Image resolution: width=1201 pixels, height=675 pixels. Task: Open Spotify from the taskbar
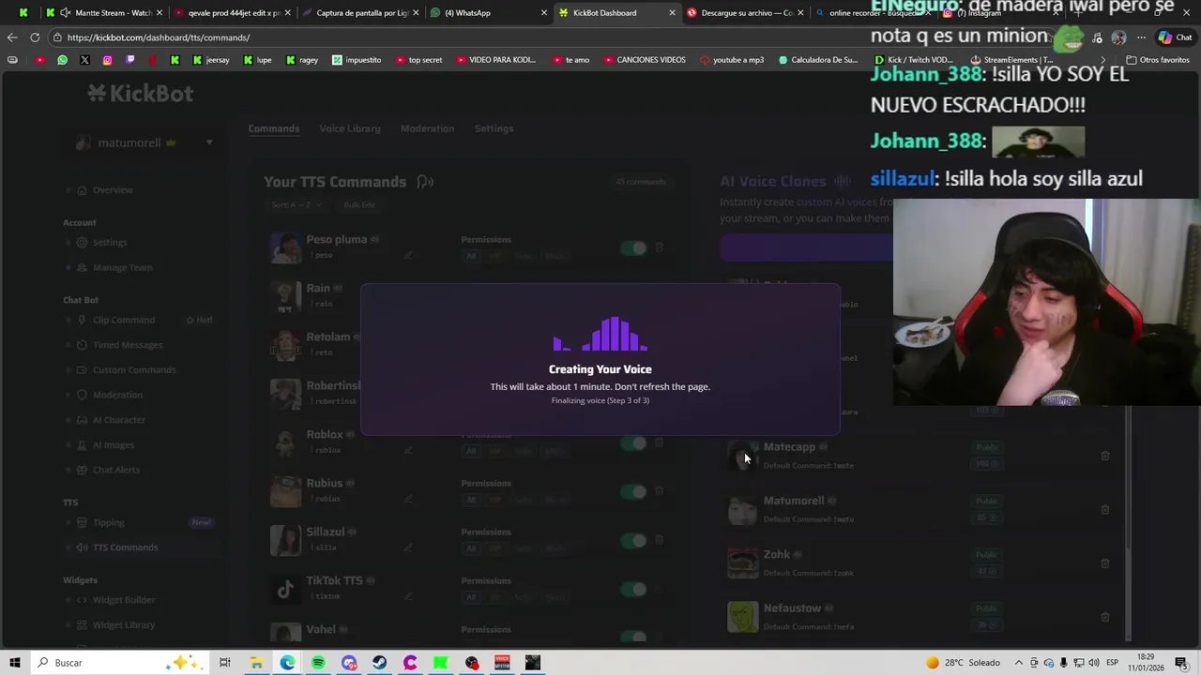(x=318, y=663)
